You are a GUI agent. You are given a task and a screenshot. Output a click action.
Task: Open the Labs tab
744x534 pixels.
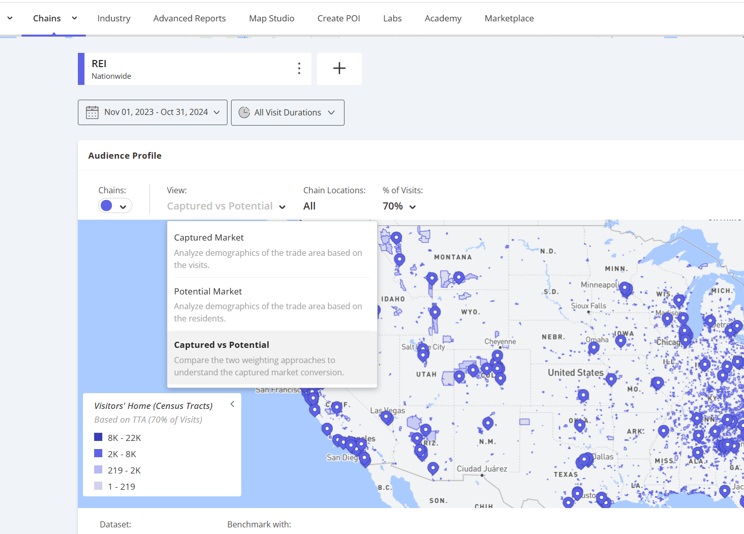click(x=392, y=18)
